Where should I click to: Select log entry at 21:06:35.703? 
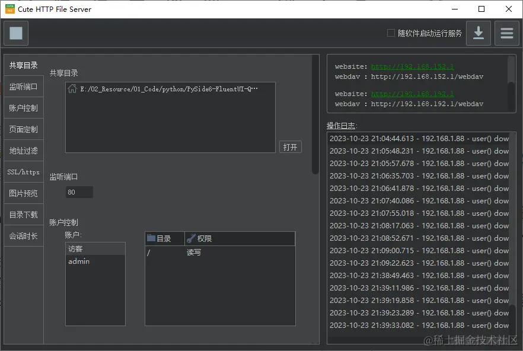pos(419,176)
